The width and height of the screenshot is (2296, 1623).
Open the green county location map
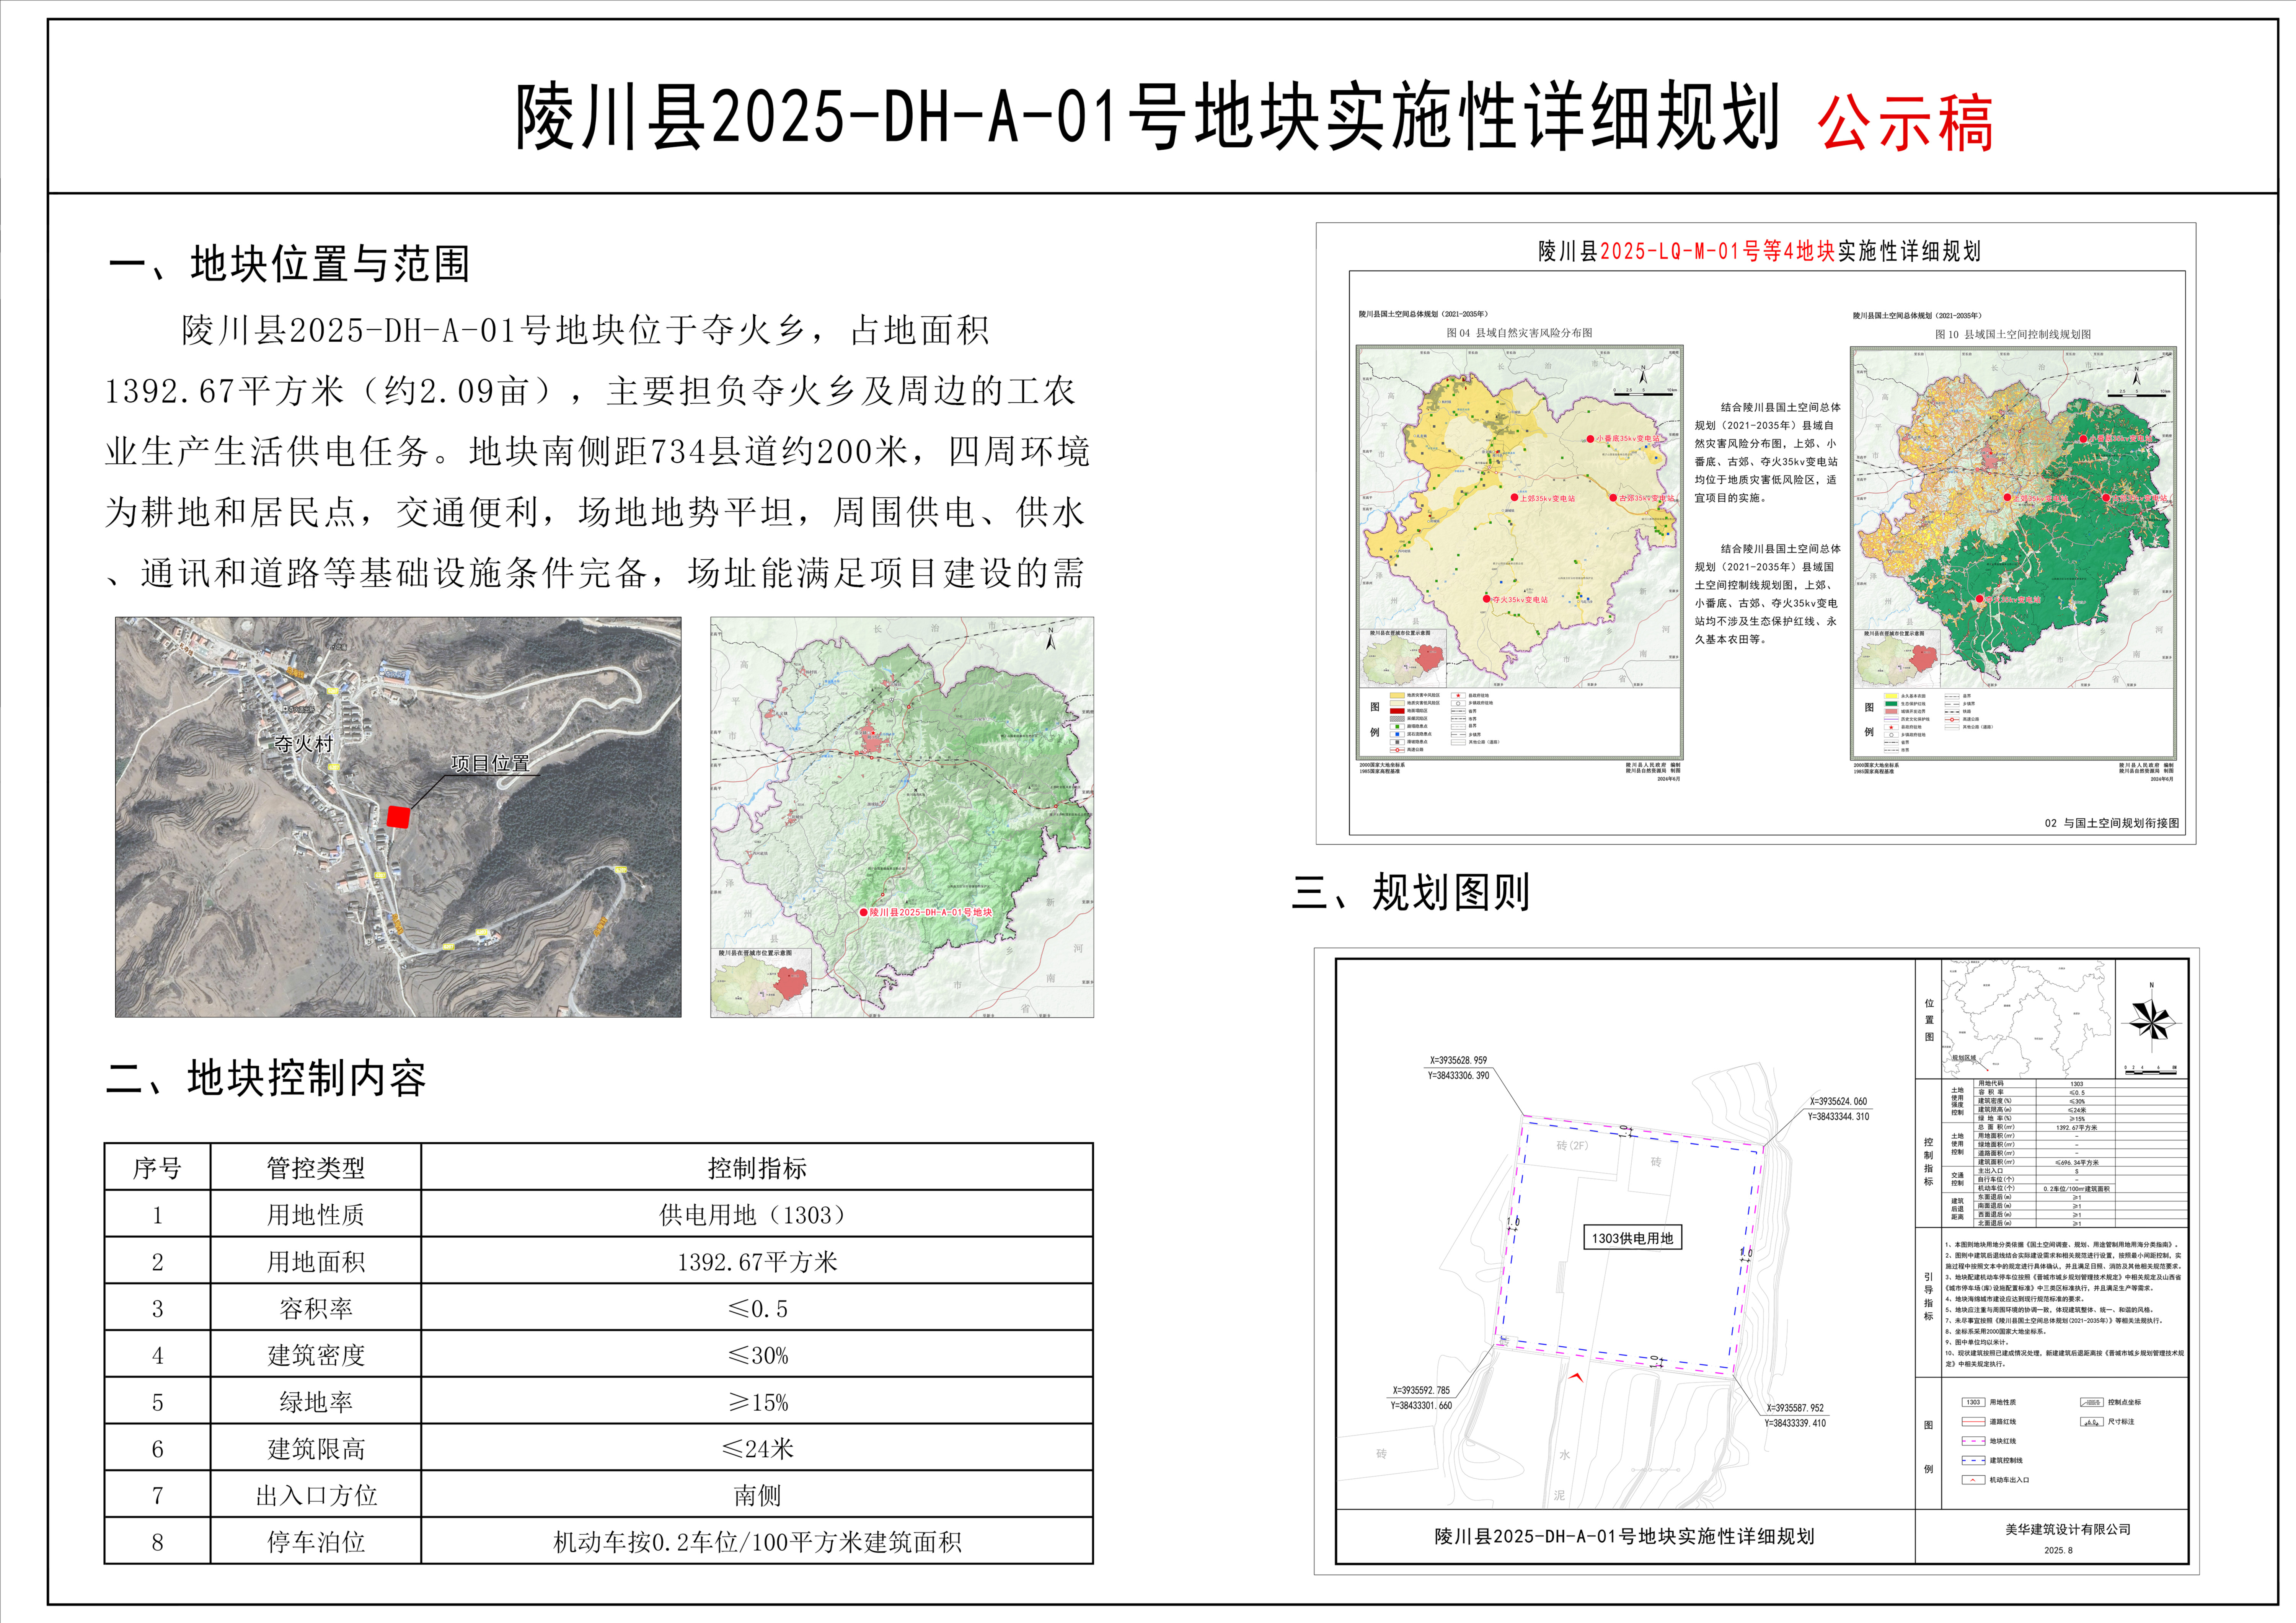click(x=902, y=817)
